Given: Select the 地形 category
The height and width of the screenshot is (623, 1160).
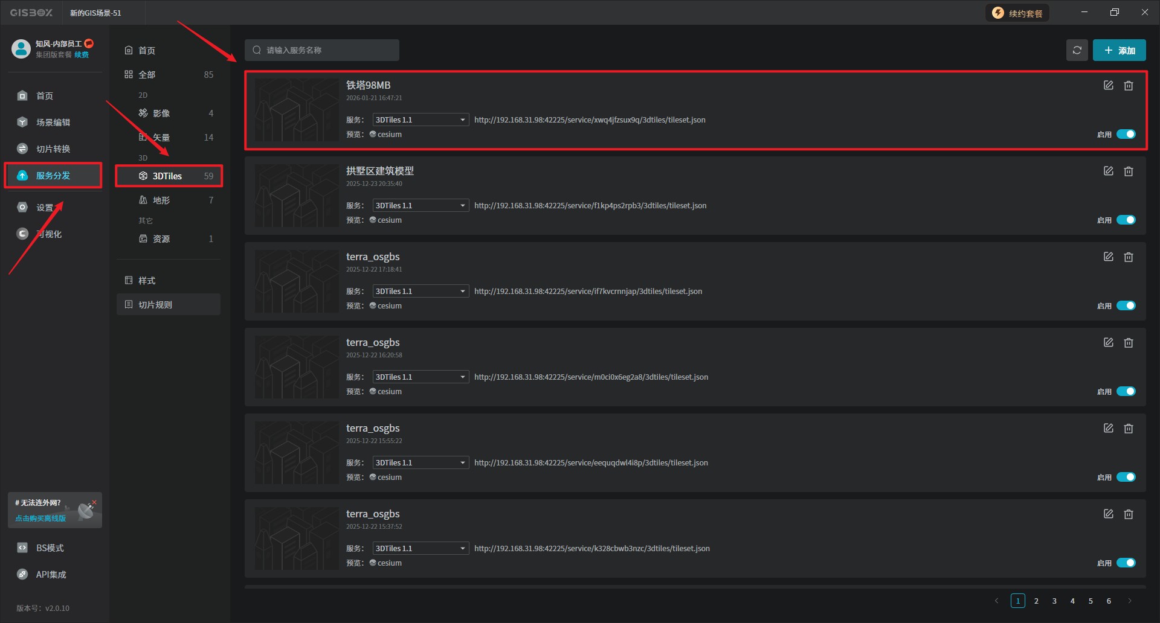Looking at the screenshot, I should [161, 200].
